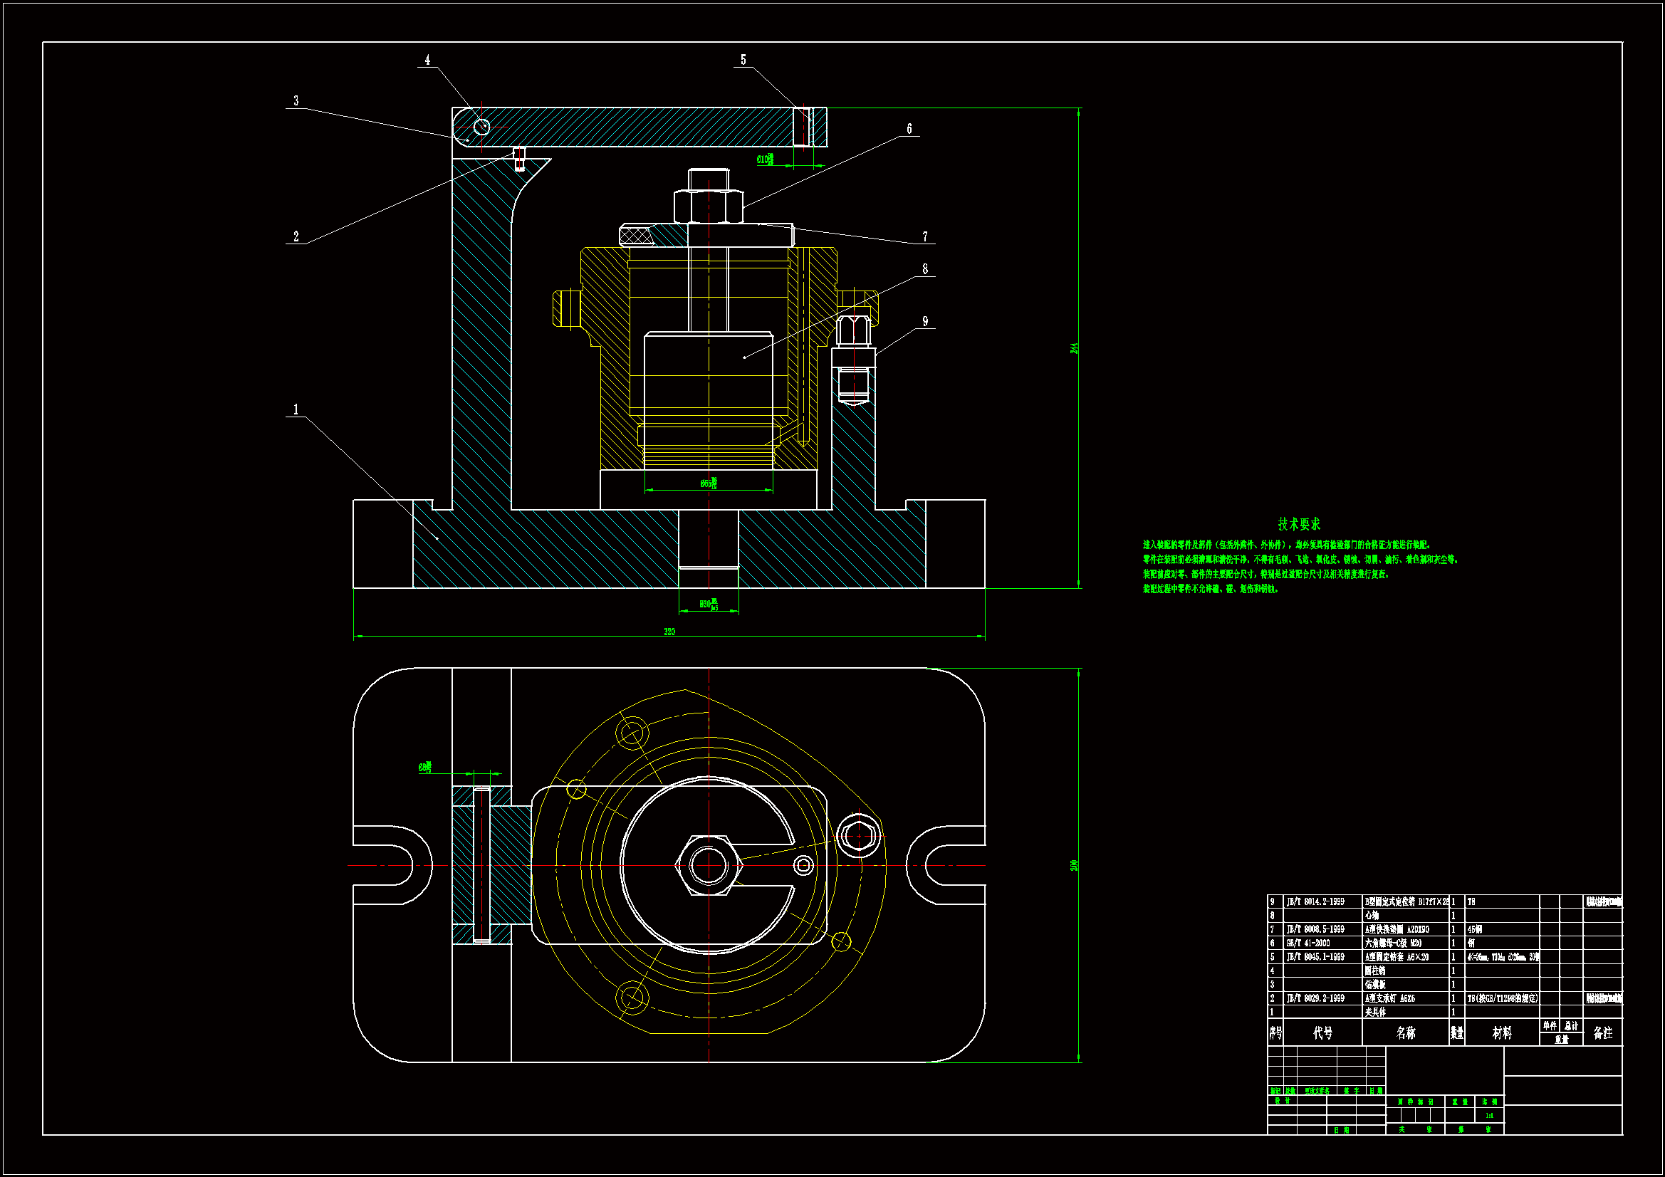Select the 1:1 scale value cell

click(x=1489, y=1115)
